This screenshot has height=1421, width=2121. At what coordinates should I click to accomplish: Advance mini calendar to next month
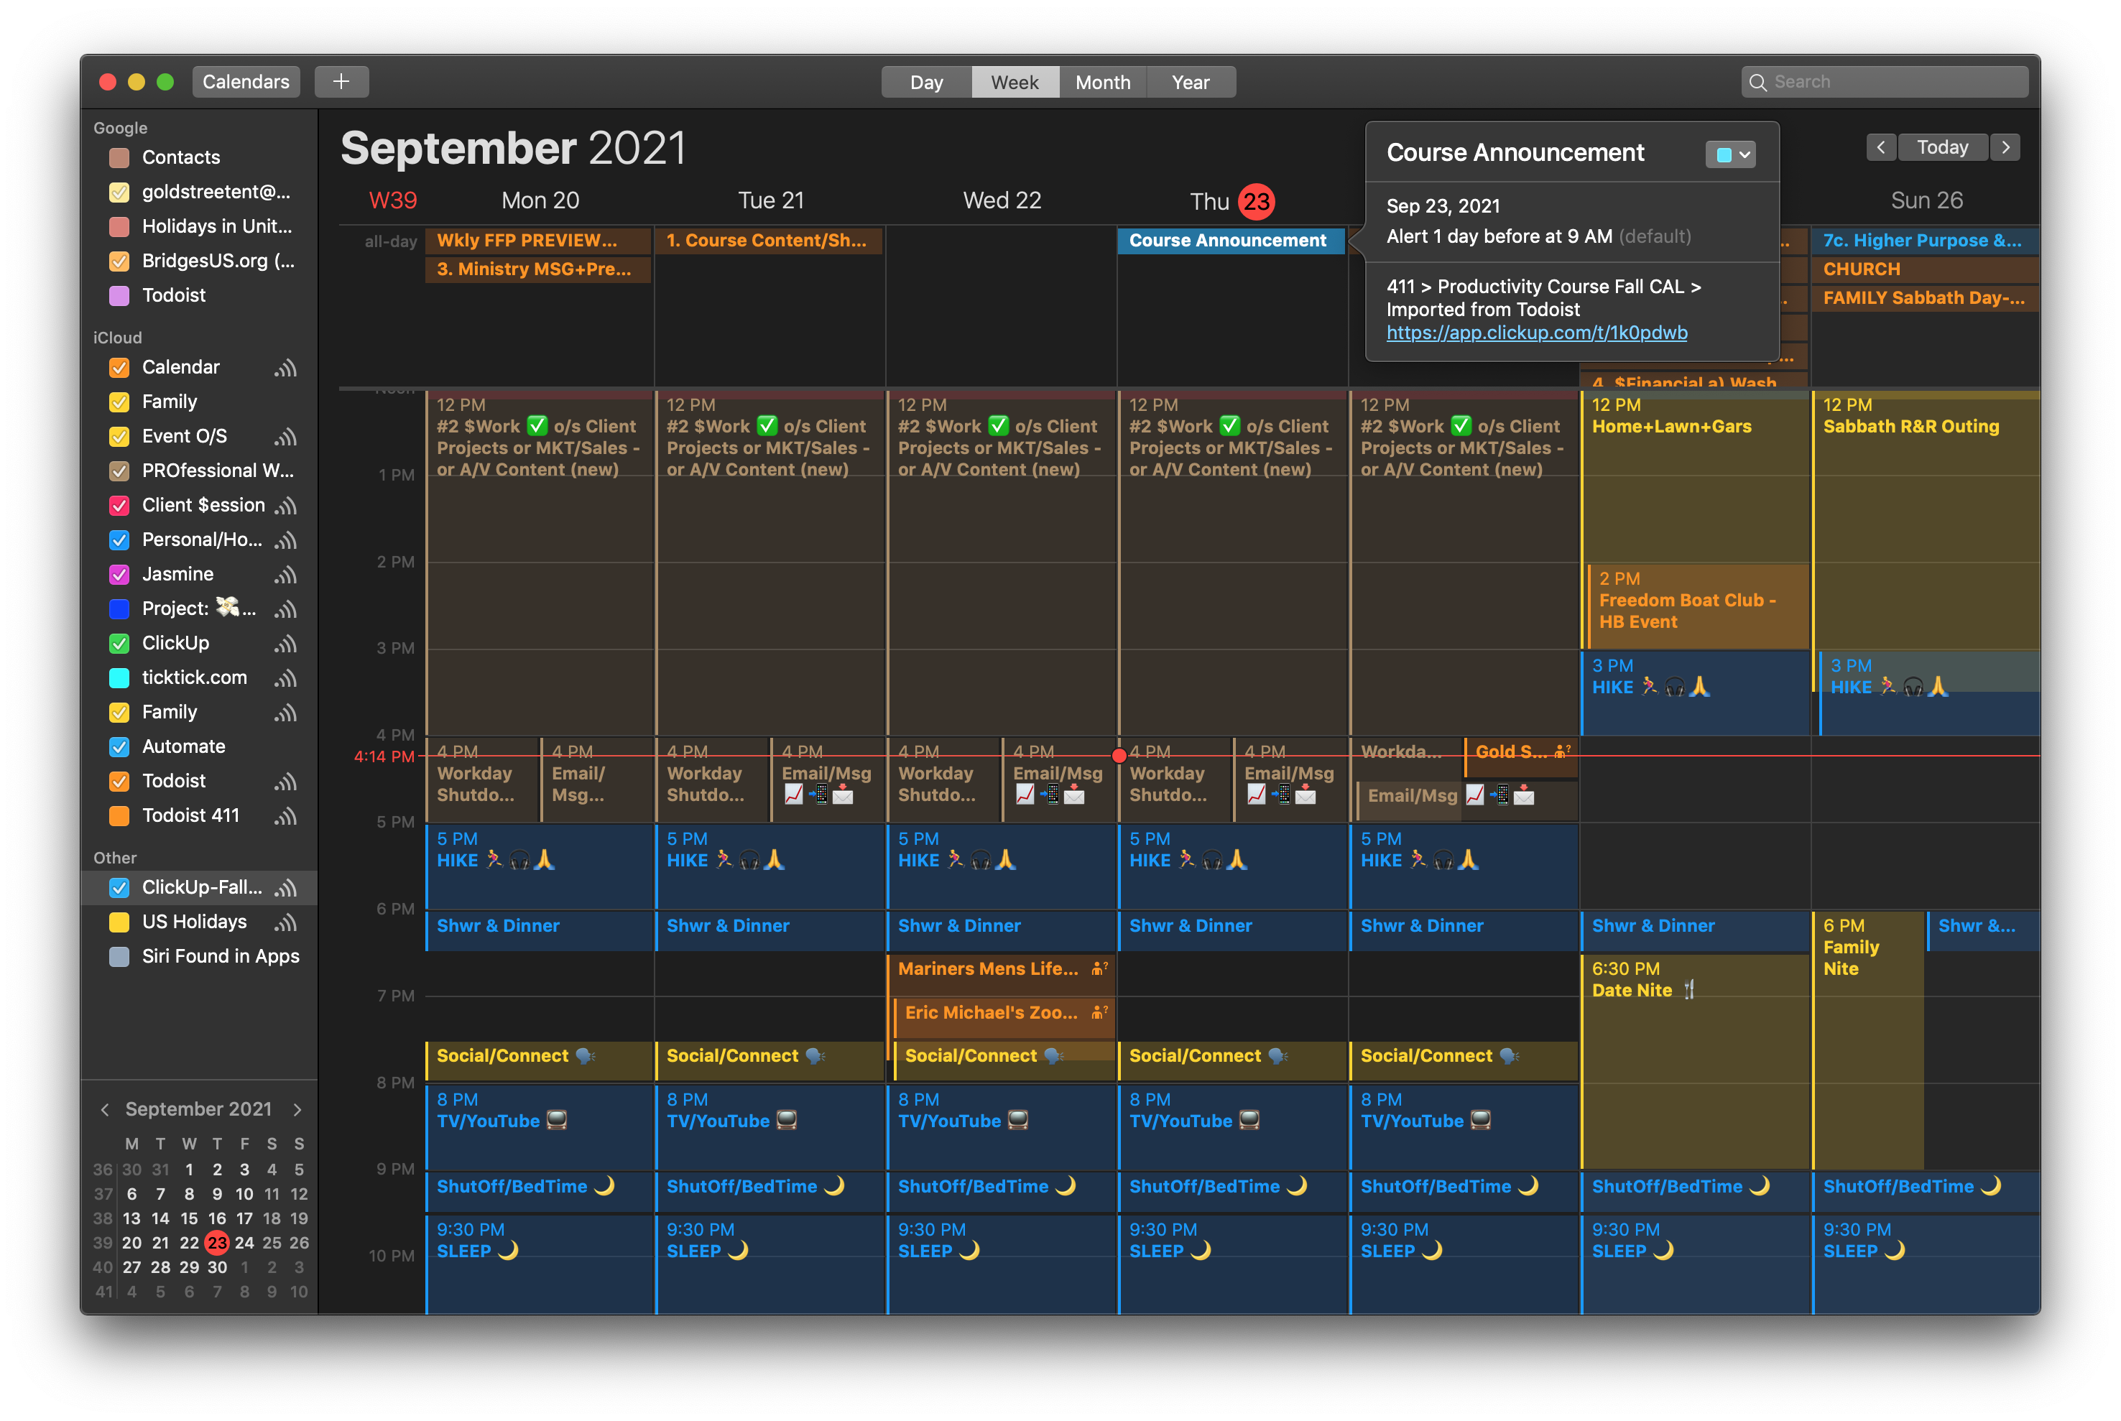pos(297,1109)
